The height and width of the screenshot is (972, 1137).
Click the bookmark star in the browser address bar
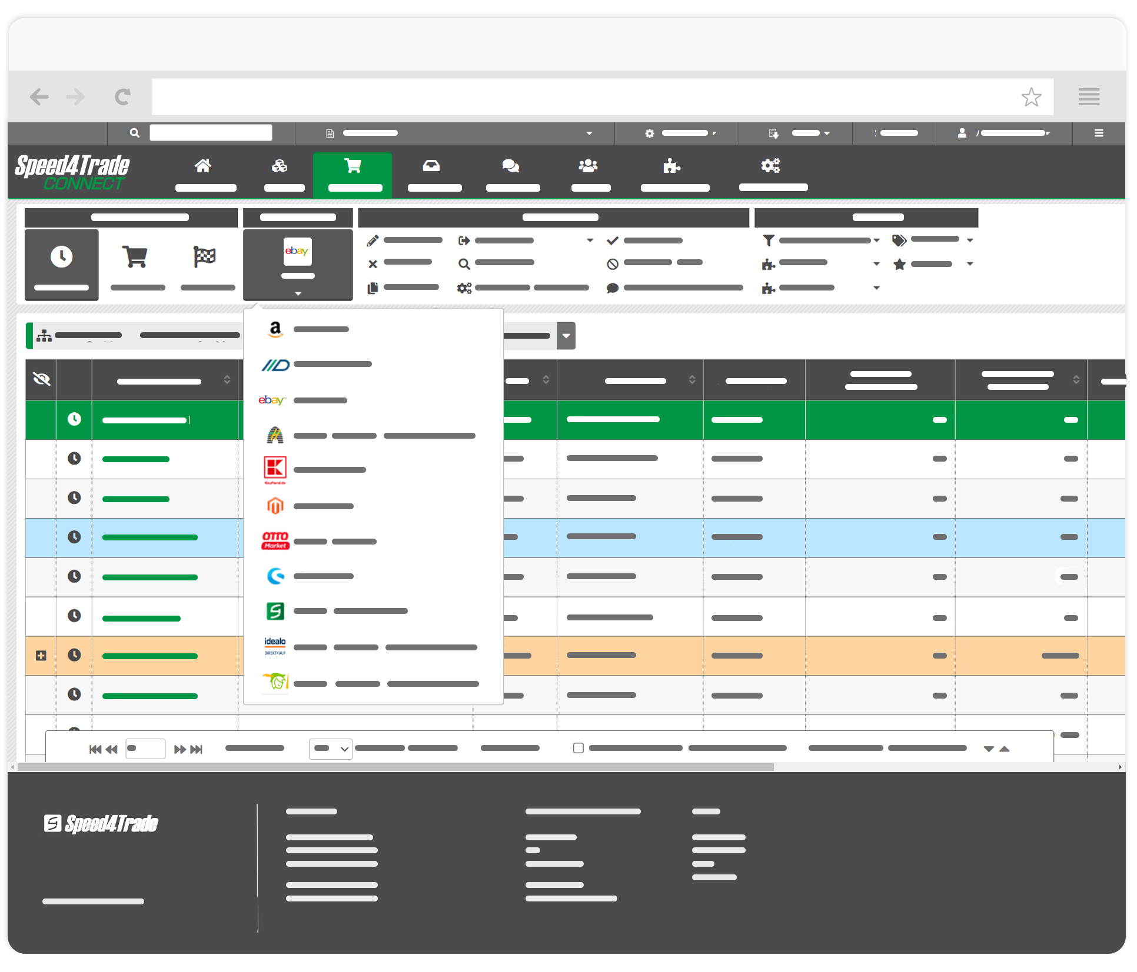coord(1031,96)
